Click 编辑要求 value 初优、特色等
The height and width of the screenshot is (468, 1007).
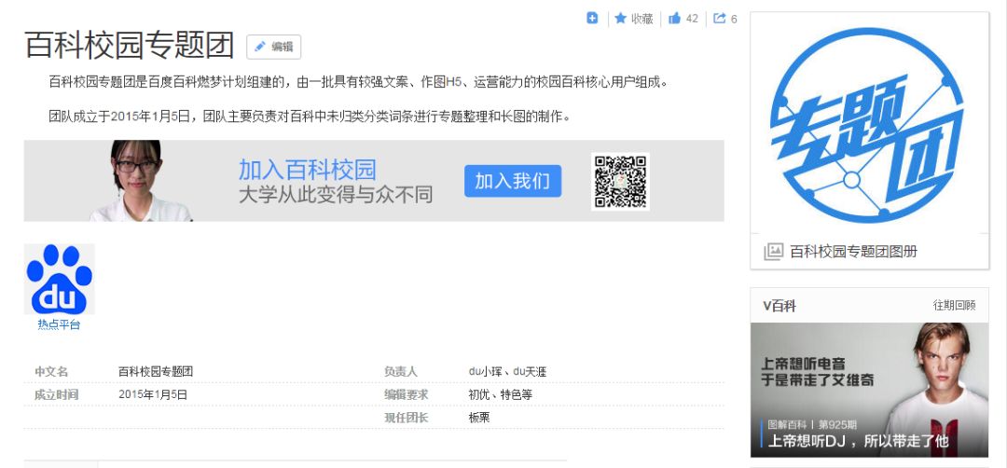501,394
